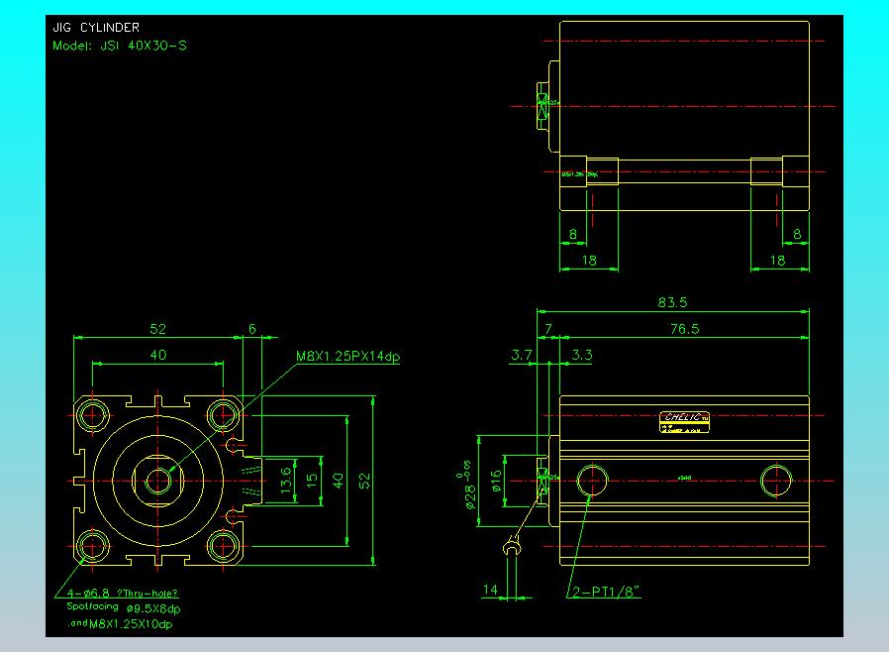
Task: Select the 14 wrench width dimension
Action: tap(490, 589)
